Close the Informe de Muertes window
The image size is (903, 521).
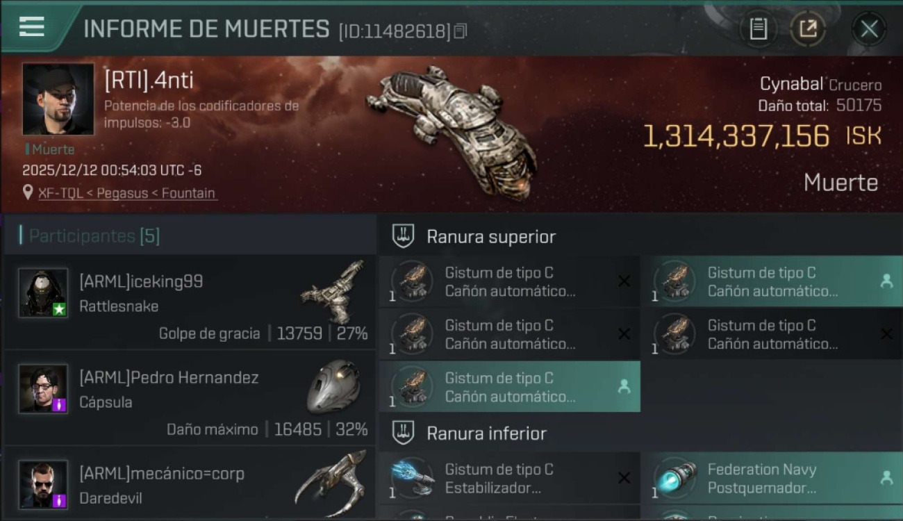click(869, 29)
